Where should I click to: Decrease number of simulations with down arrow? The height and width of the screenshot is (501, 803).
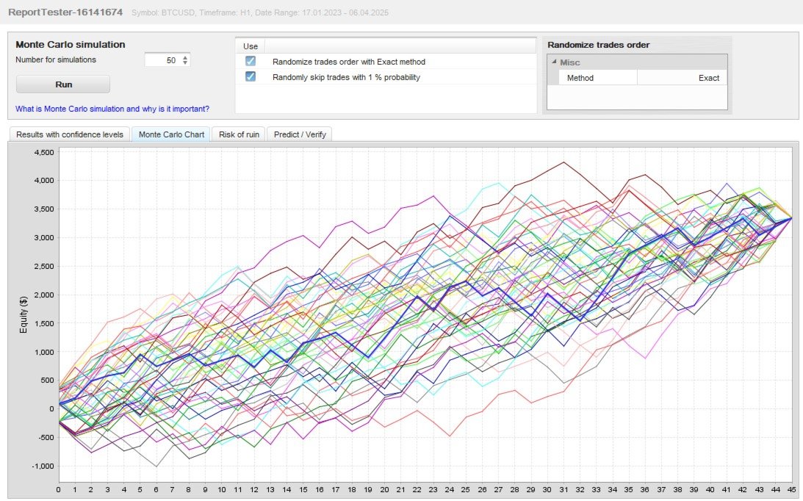[x=185, y=63]
